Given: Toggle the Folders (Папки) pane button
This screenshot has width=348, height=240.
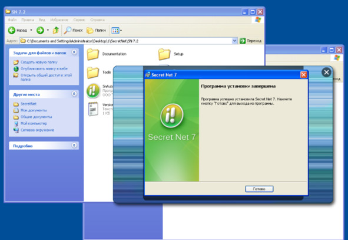Looking at the screenshot, I should click(97, 30).
